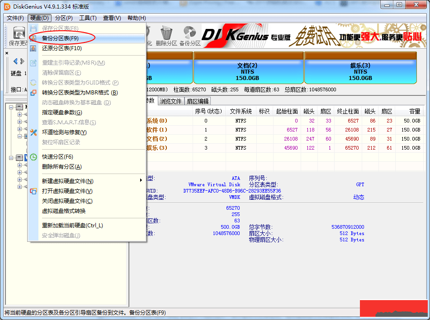Image resolution: width=430 pixels, height=320 pixels.
Task: Close the open 硬盘(D) menu
Action: tap(39, 18)
